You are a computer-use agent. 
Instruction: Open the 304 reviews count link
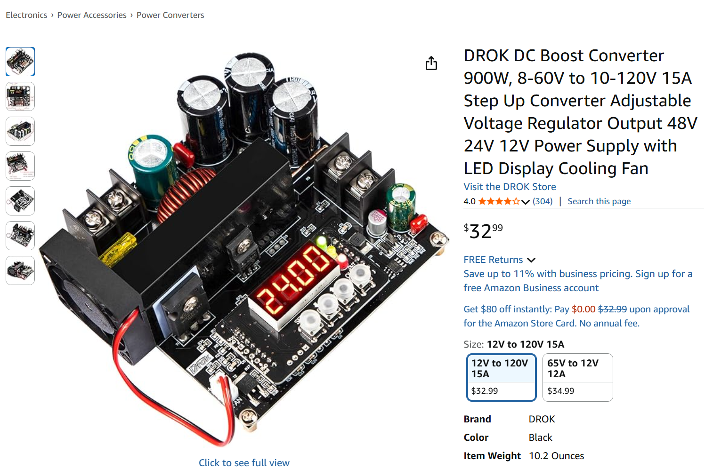[543, 201]
